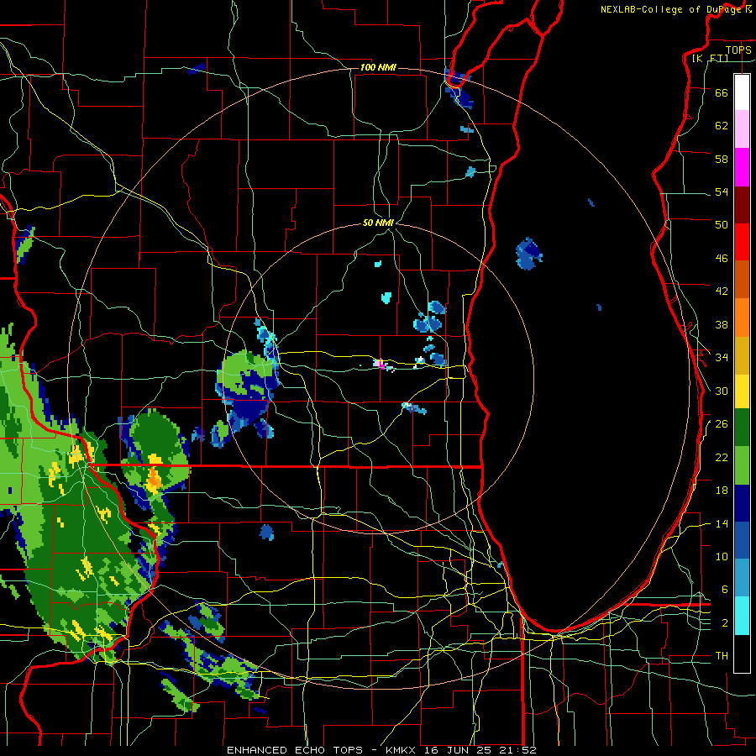Click the legend value "14"
The image size is (756, 756).
pos(722,523)
